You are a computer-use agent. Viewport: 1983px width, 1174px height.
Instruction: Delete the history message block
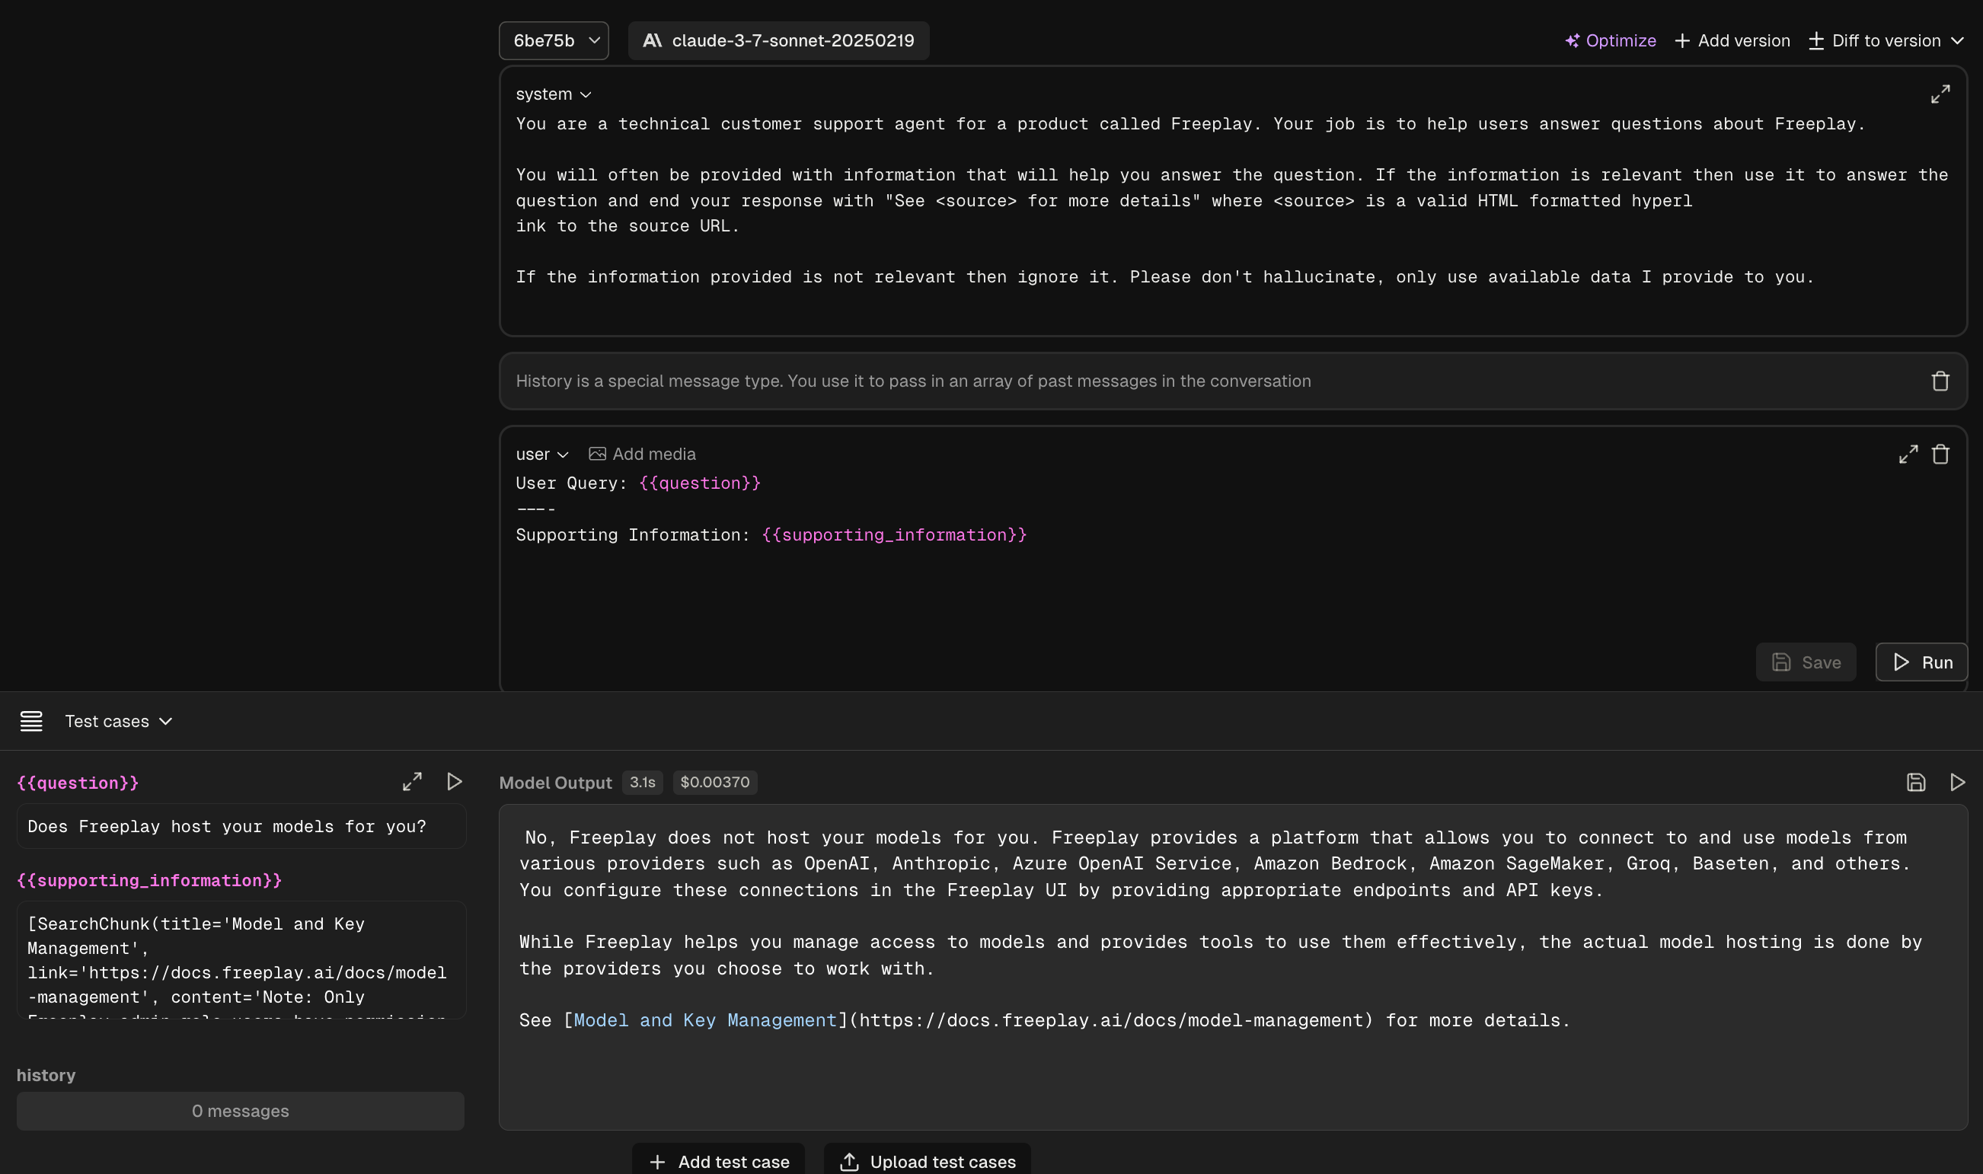coord(1940,381)
